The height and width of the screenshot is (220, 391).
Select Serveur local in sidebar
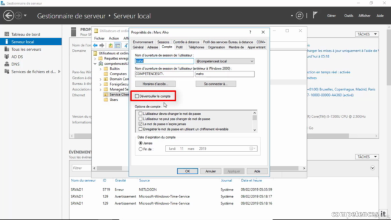pos(31,42)
